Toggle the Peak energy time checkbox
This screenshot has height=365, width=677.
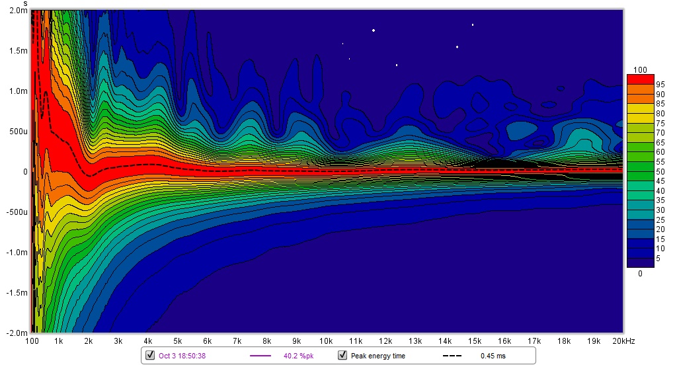point(342,355)
